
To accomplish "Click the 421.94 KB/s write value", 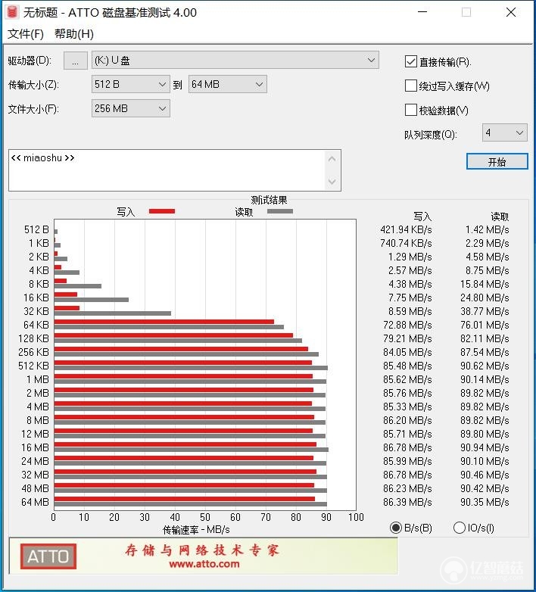I will [x=406, y=229].
